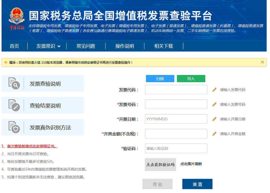Expand the 发票常识 dropdown arrow
The width and height of the screenshot is (270, 193).
(59, 46)
